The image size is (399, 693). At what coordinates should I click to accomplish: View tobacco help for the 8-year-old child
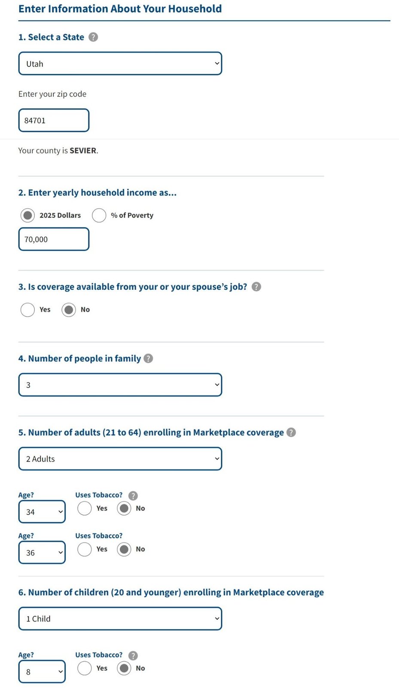[133, 656]
